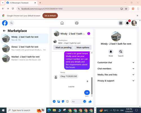Click the listing house photo in right panel
This screenshot has width=141, height=113.
(116, 36)
